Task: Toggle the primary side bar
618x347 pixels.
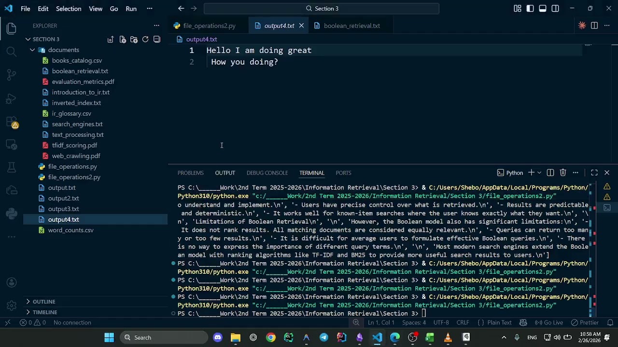Action: click(530, 9)
